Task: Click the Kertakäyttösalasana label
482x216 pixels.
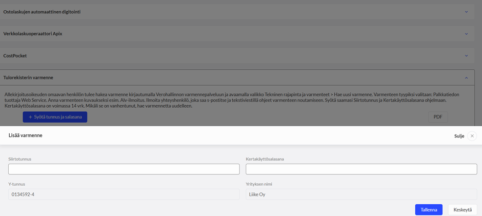Action: pyautogui.click(x=265, y=159)
